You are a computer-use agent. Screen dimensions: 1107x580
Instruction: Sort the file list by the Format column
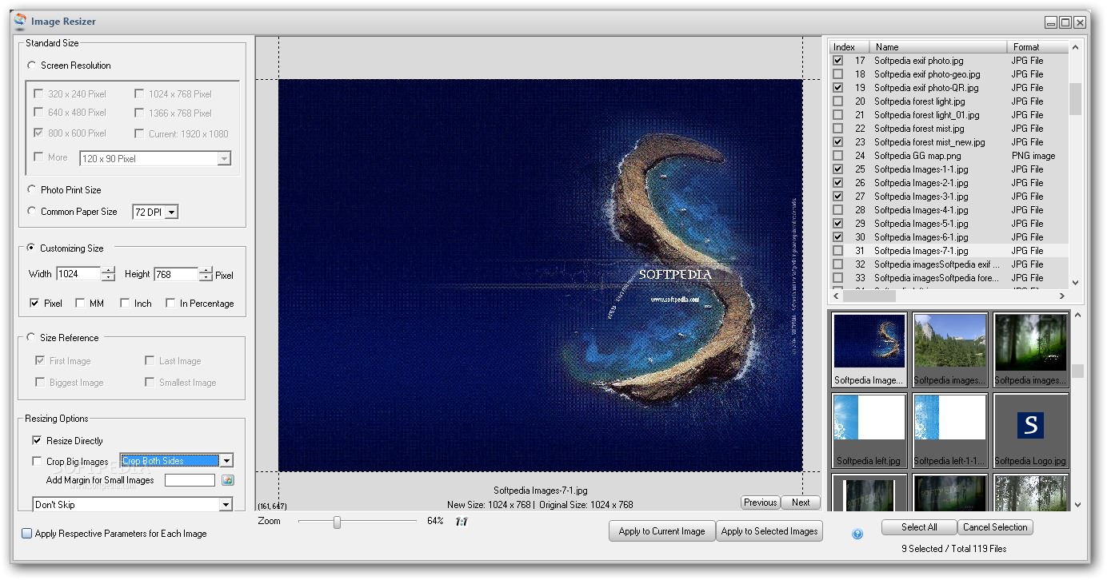coord(1037,47)
